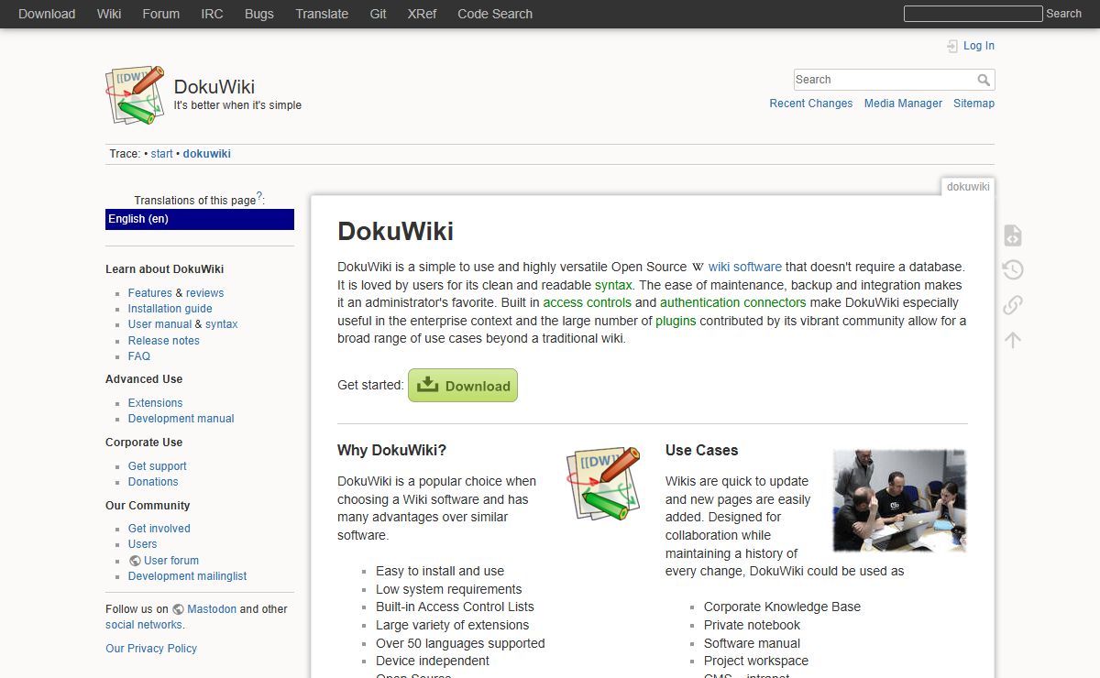Viewport: 1100px width, 678px height.
Task: Click Back to top arrow icon
Action: pos(1012,340)
